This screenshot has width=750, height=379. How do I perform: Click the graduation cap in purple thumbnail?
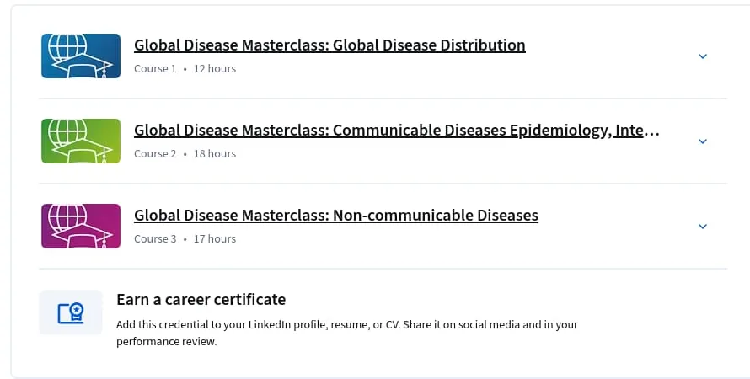tap(83, 236)
